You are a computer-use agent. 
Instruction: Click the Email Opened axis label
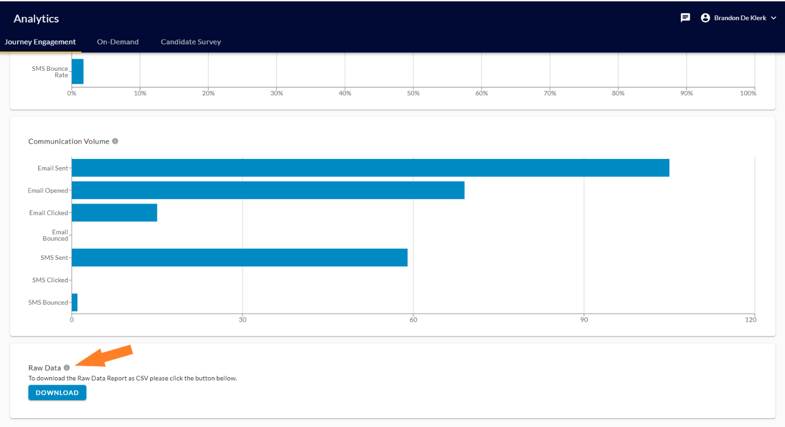coord(48,191)
